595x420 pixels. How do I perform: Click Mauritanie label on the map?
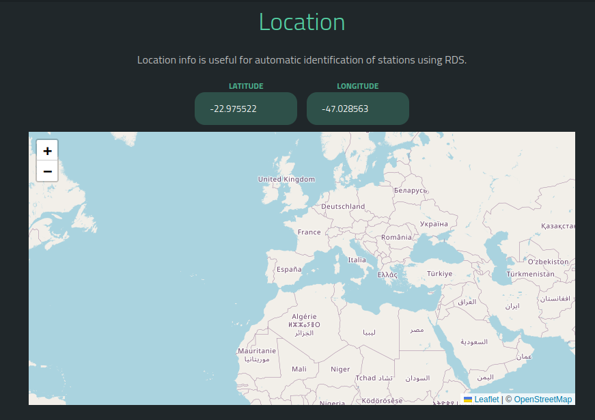tap(257, 351)
